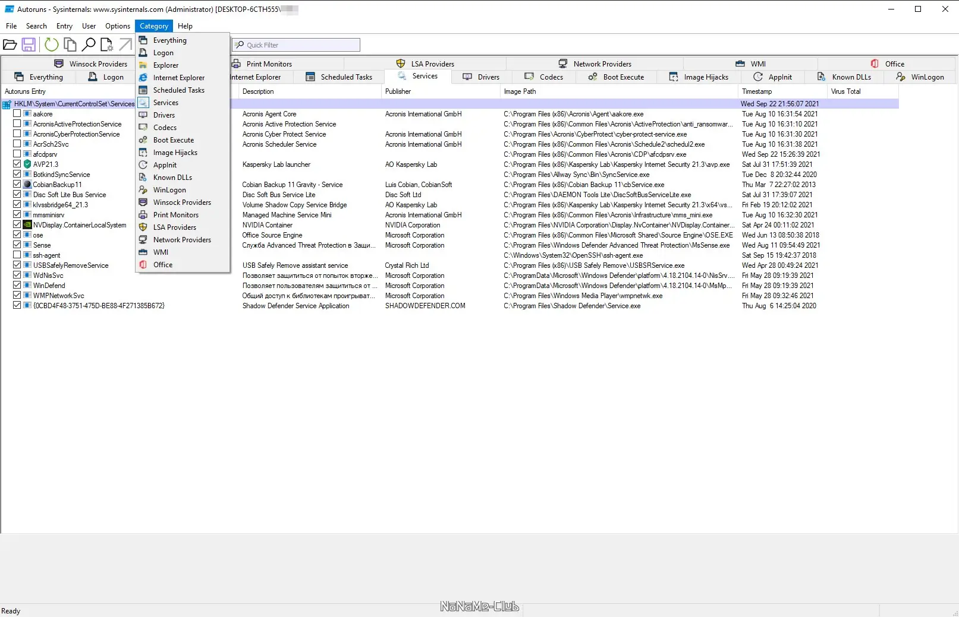
Task: Click the WinLogon tab icon
Action: tap(901, 77)
